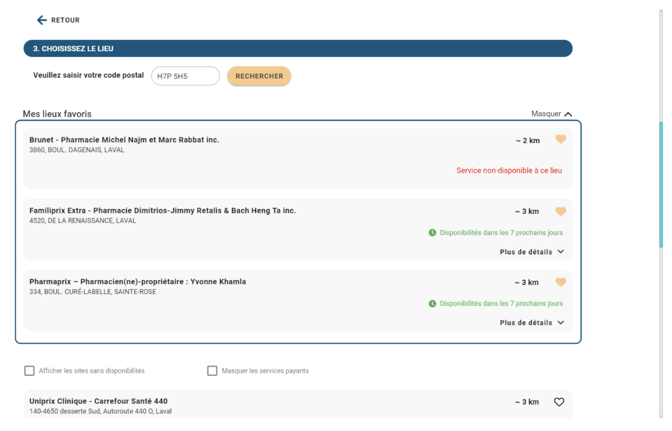This screenshot has height=431, width=672.
Task: Check Masquer les services payants
Action: pos(212,371)
